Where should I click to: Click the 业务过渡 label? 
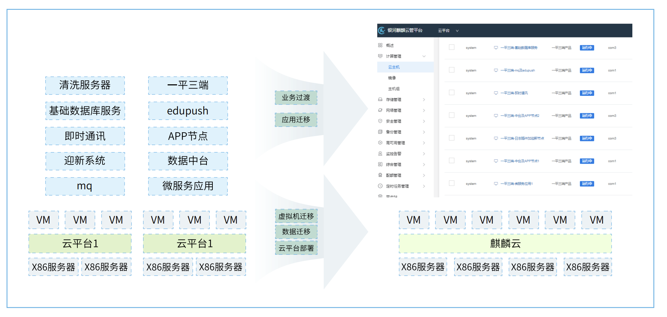[x=296, y=98]
